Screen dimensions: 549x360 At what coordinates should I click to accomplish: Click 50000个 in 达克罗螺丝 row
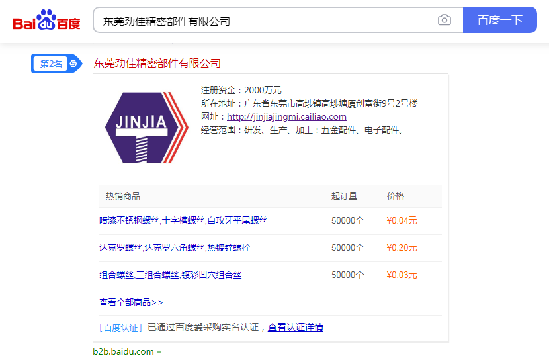(x=348, y=247)
